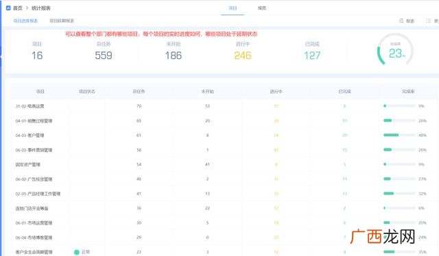Click total tasks 70 in 电商运营 row
439x256 pixels.
[139, 106]
